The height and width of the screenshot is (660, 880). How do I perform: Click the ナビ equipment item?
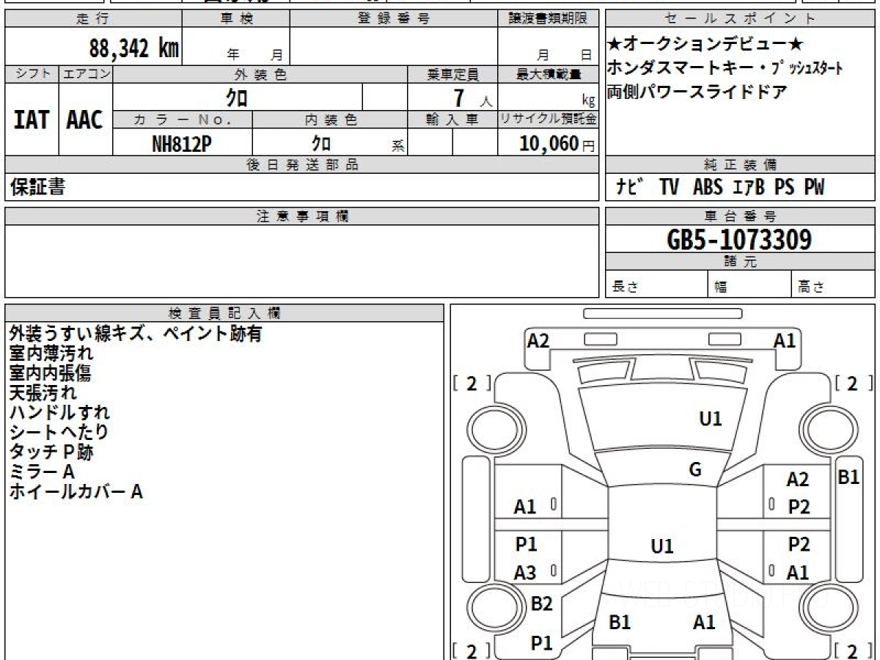pyautogui.click(x=630, y=188)
